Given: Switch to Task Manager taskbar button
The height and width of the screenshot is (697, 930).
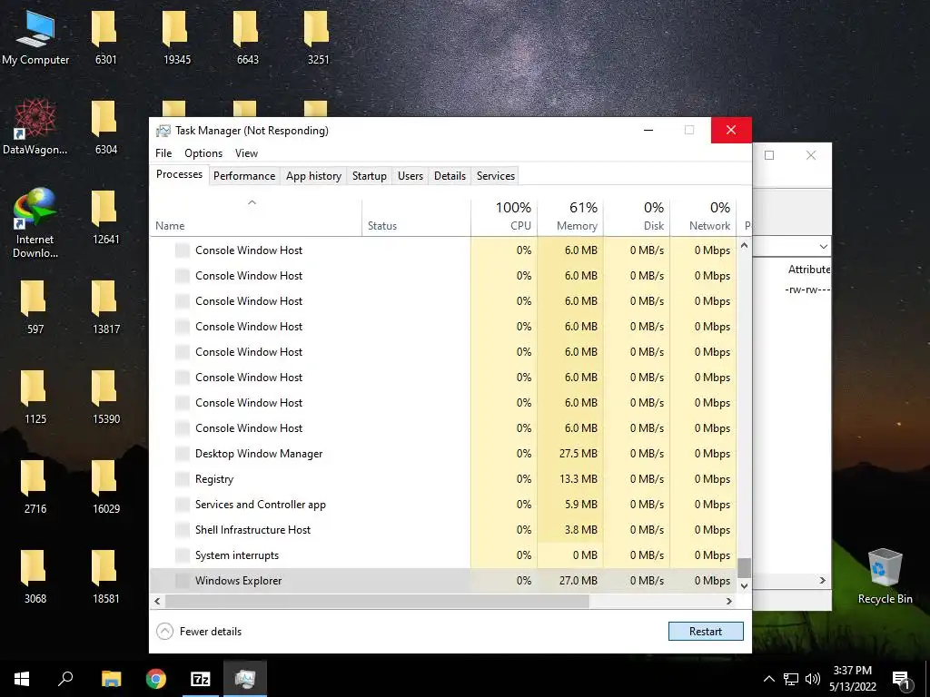Looking at the screenshot, I should pyautogui.click(x=245, y=679).
